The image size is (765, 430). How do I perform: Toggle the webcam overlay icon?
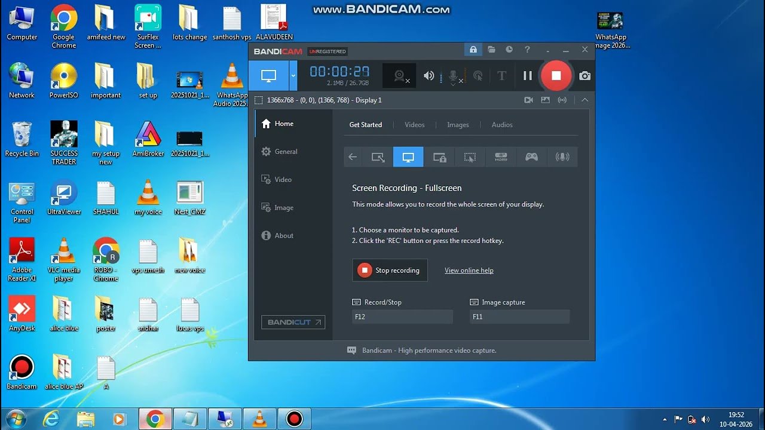click(400, 76)
